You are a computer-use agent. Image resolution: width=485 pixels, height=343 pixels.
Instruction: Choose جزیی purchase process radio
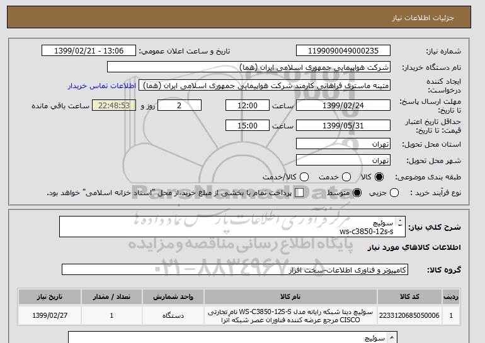[x=394, y=193]
